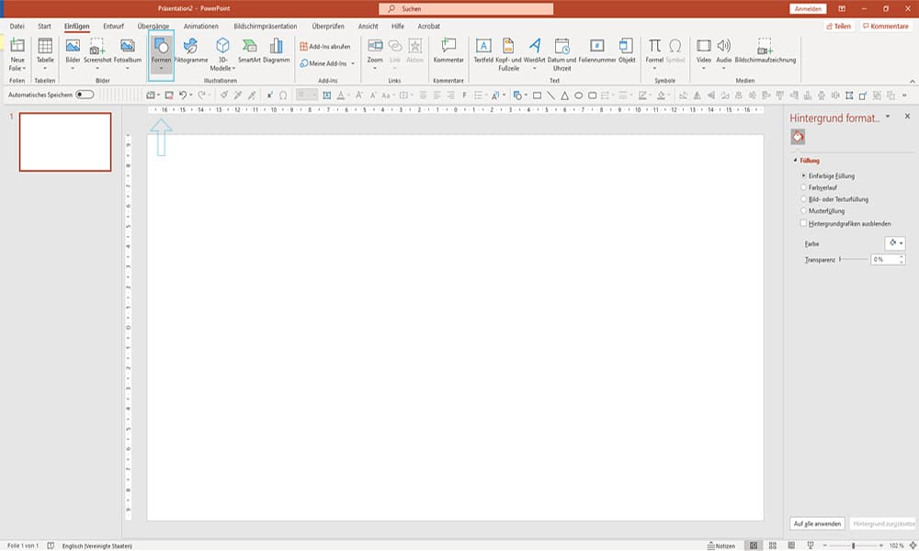Viewport: 919px width, 551px height.
Task: Start slideshow from status bar icon
Action: point(811,545)
